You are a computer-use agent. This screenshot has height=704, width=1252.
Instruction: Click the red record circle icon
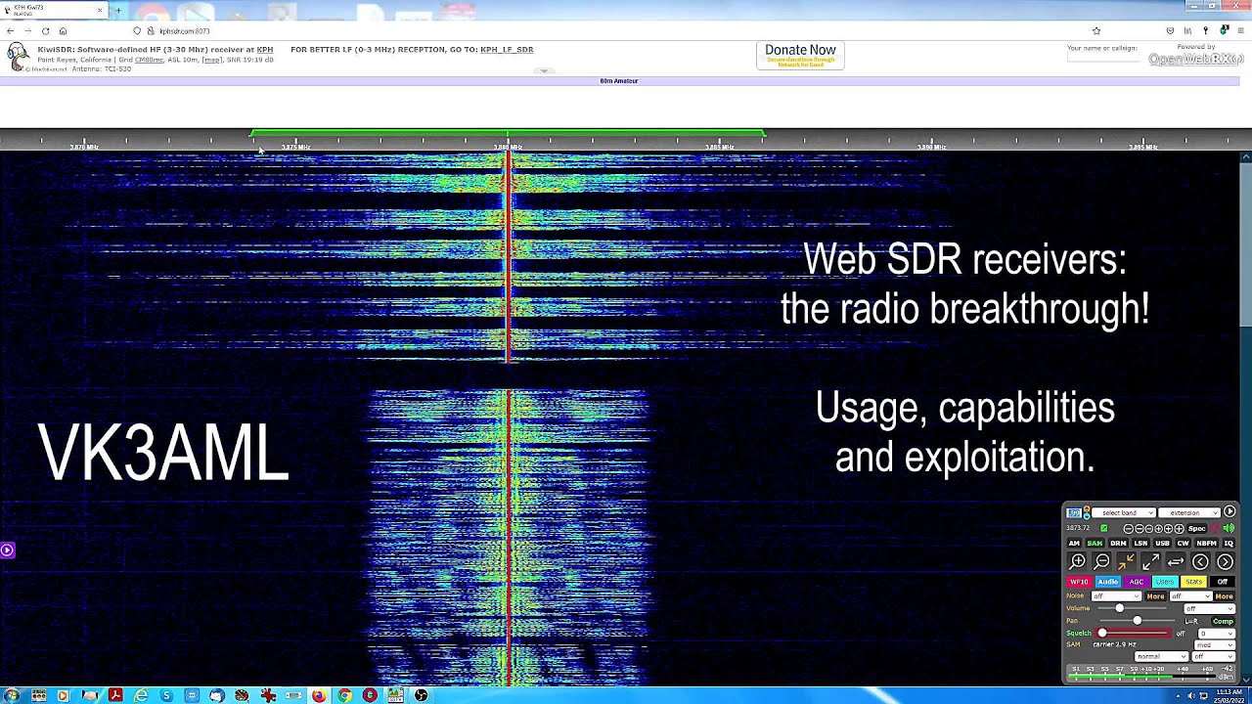1215,528
